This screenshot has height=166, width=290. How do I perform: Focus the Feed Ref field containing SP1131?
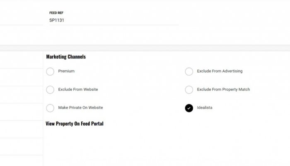(x=112, y=20)
